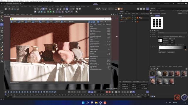Viewport: 188px width, 105px height.
Task: Click the small texture preview thumbnail
Action: coord(160,41)
